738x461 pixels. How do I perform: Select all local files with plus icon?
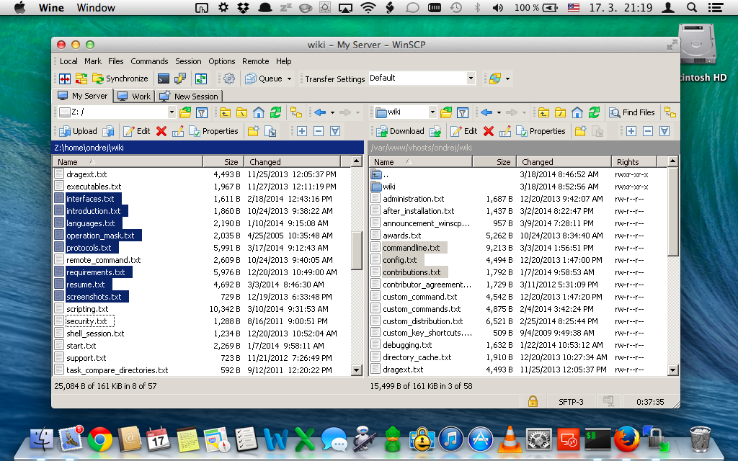(301, 131)
